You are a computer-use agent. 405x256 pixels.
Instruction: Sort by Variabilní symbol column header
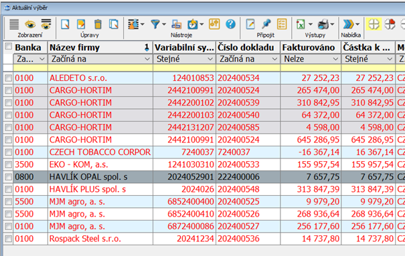click(x=184, y=47)
